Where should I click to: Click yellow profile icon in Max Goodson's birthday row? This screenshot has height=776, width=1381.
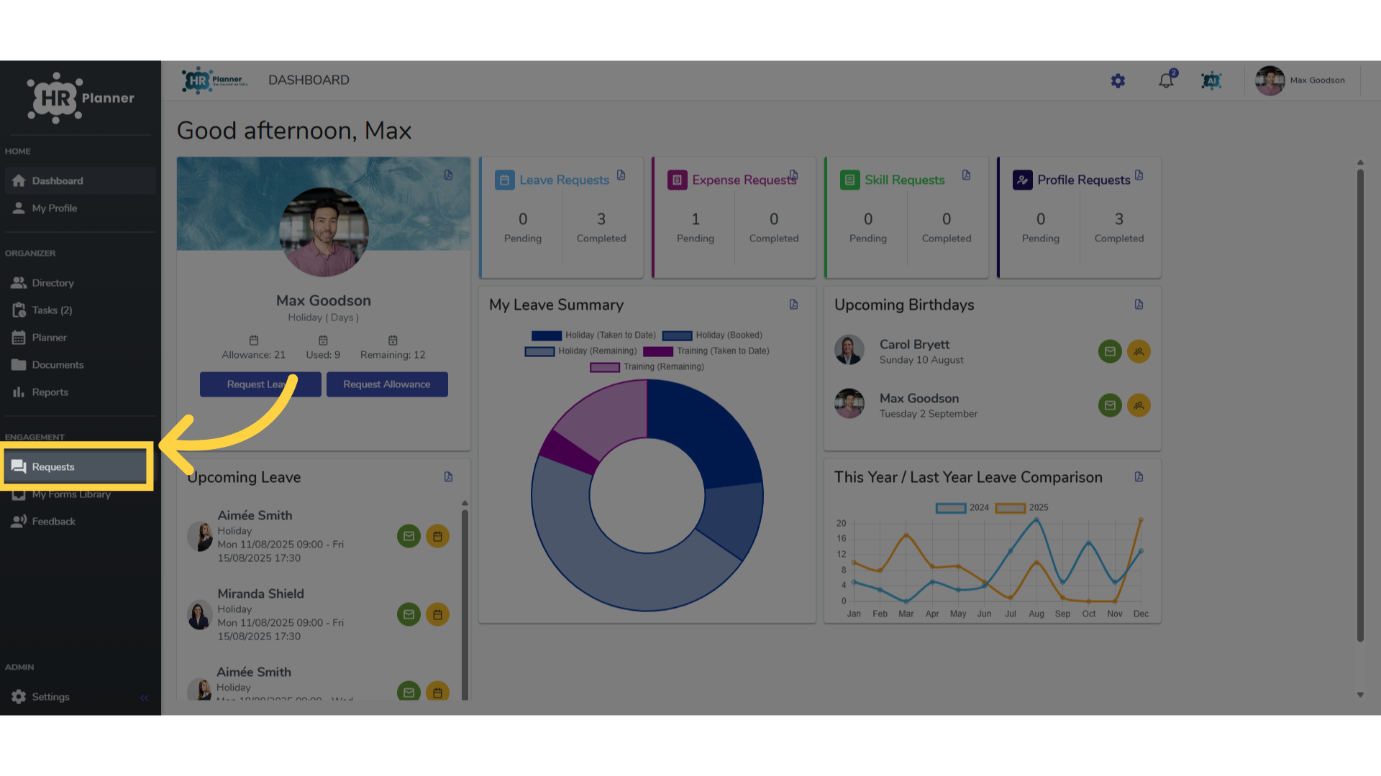point(1139,405)
